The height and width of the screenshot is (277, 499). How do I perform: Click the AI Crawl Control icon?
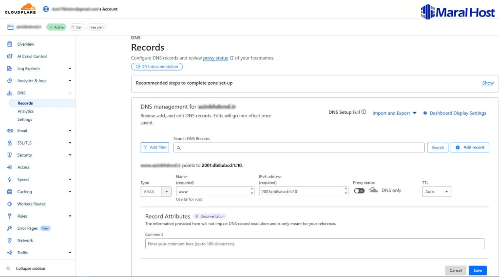click(10, 56)
